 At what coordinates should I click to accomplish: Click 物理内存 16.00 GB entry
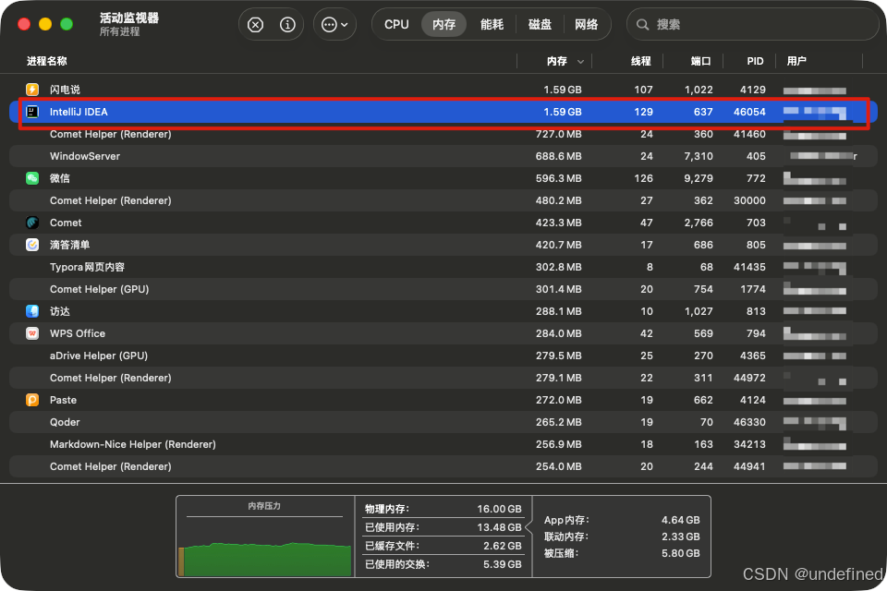click(443, 509)
